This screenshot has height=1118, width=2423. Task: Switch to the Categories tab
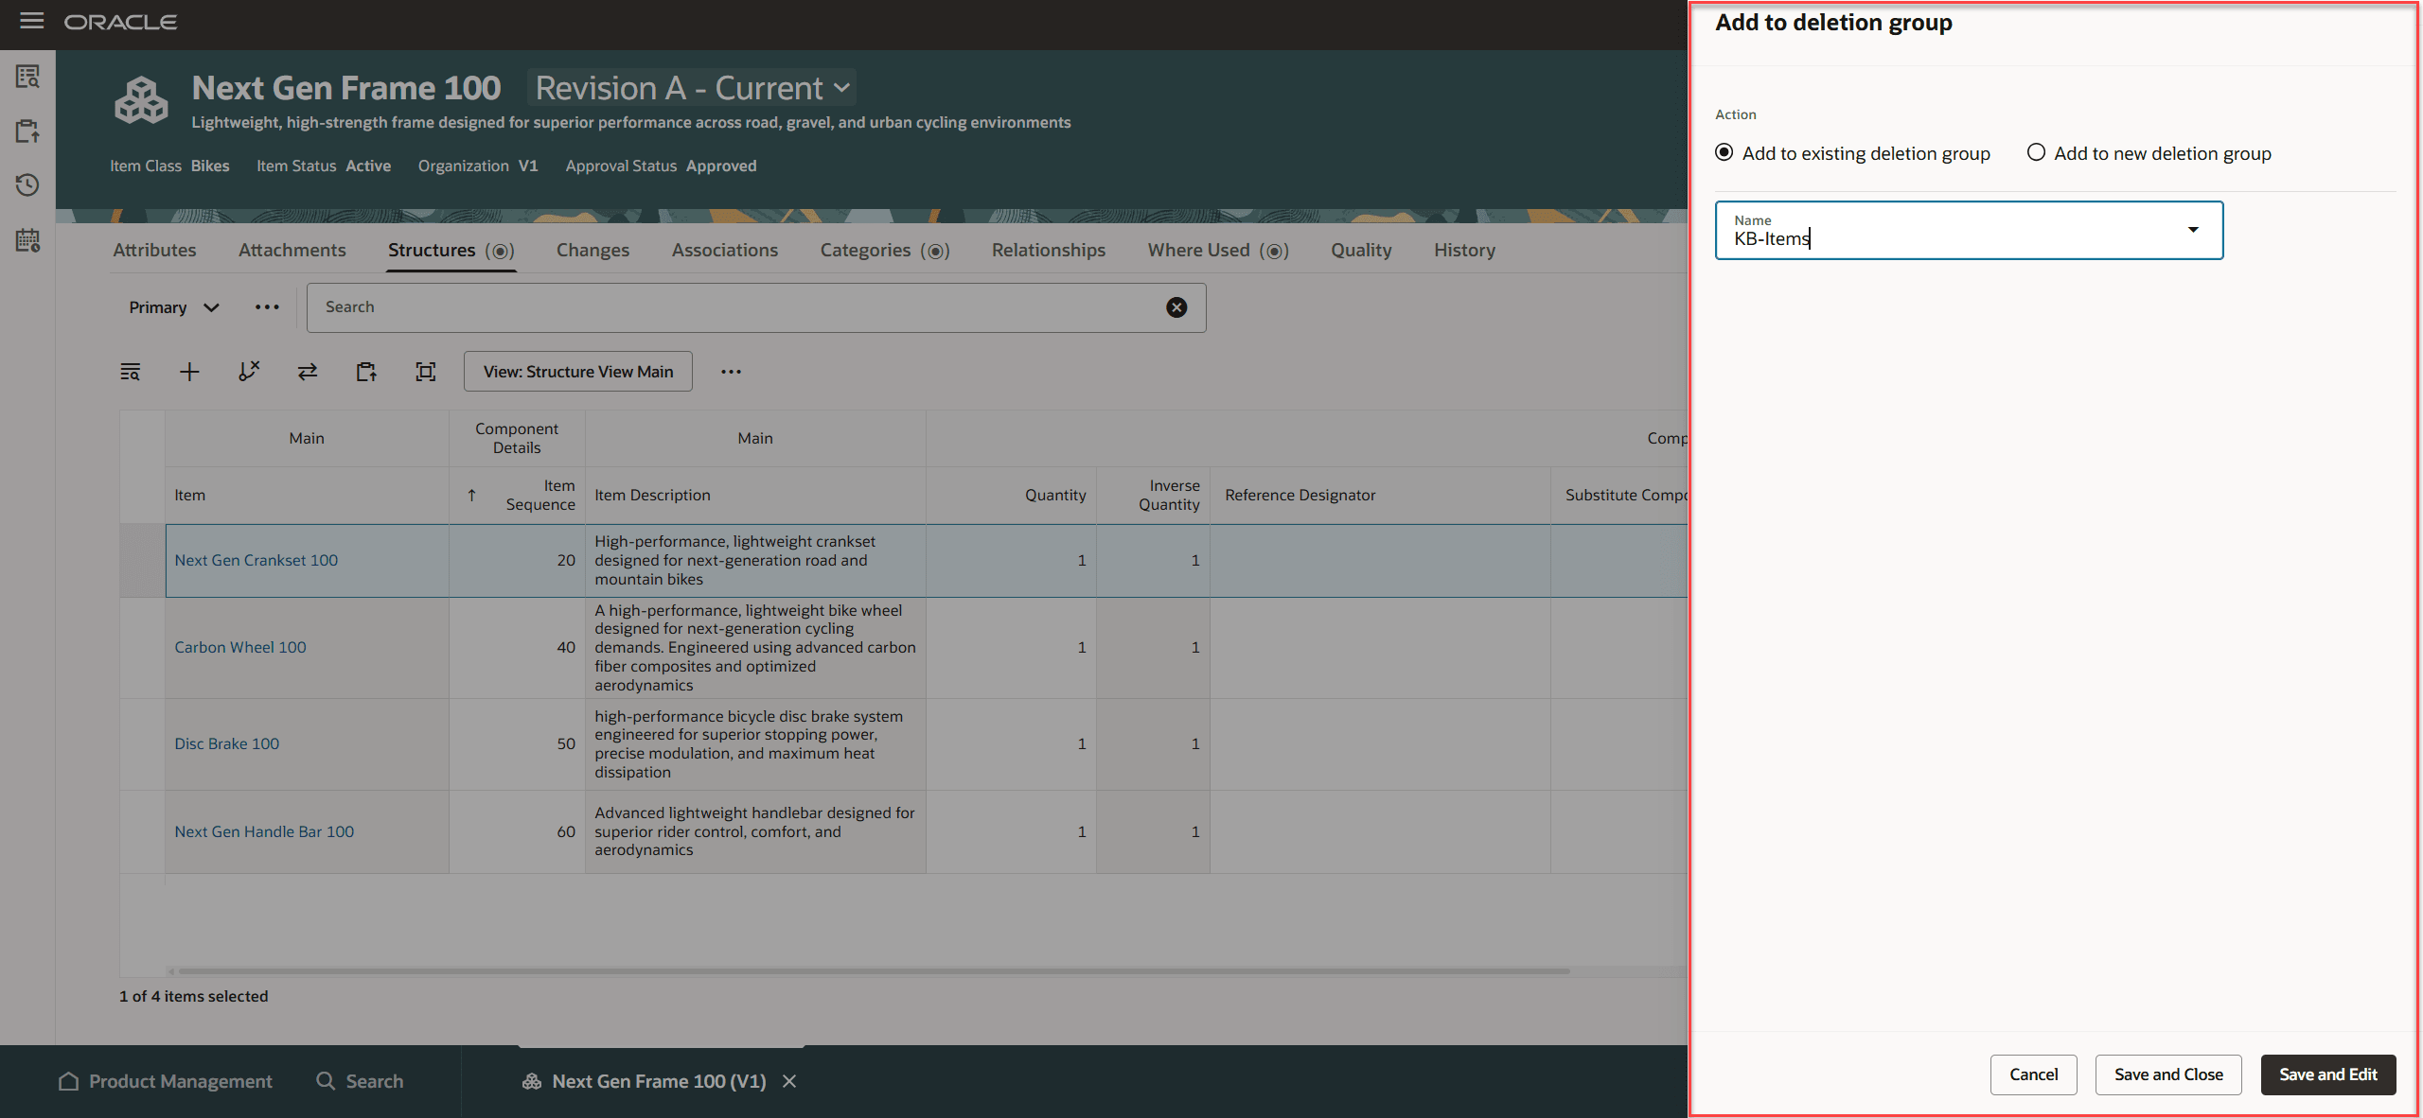click(885, 250)
